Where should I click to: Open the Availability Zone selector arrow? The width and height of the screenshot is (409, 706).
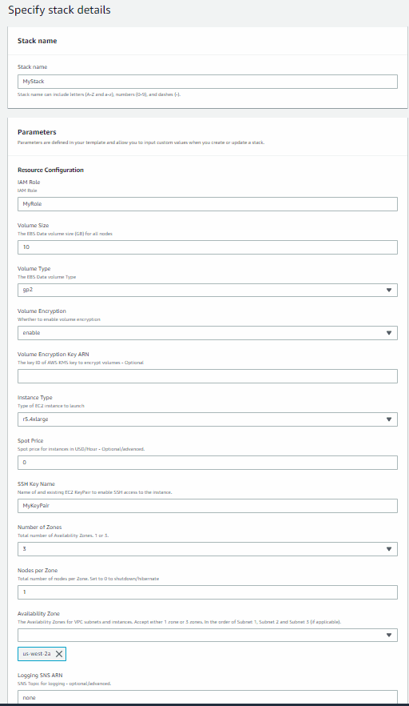tap(389, 636)
